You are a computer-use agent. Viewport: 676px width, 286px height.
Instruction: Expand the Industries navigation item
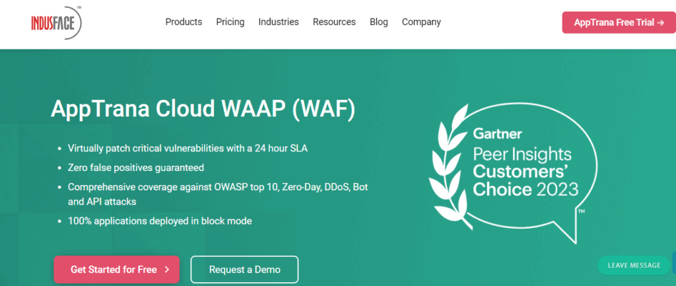tap(279, 22)
